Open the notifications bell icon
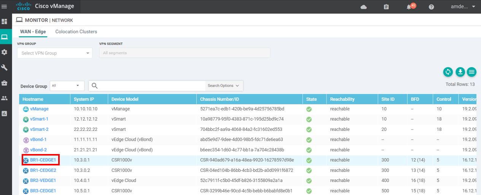 [x=409, y=7]
